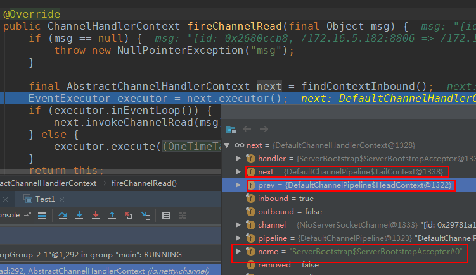
Task: Open the Evaluate Expression calculator icon
Action: point(166,216)
